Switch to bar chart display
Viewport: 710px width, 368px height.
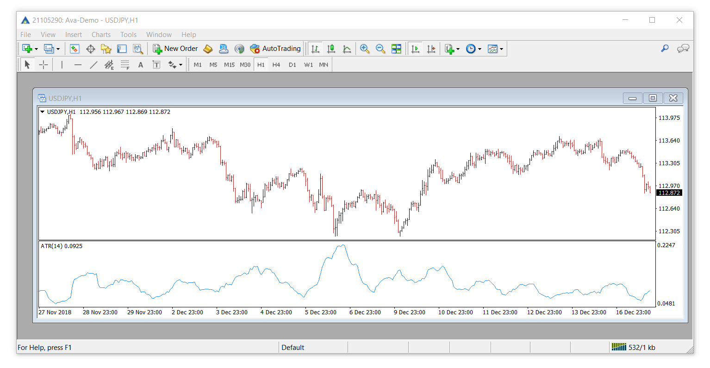coord(316,49)
